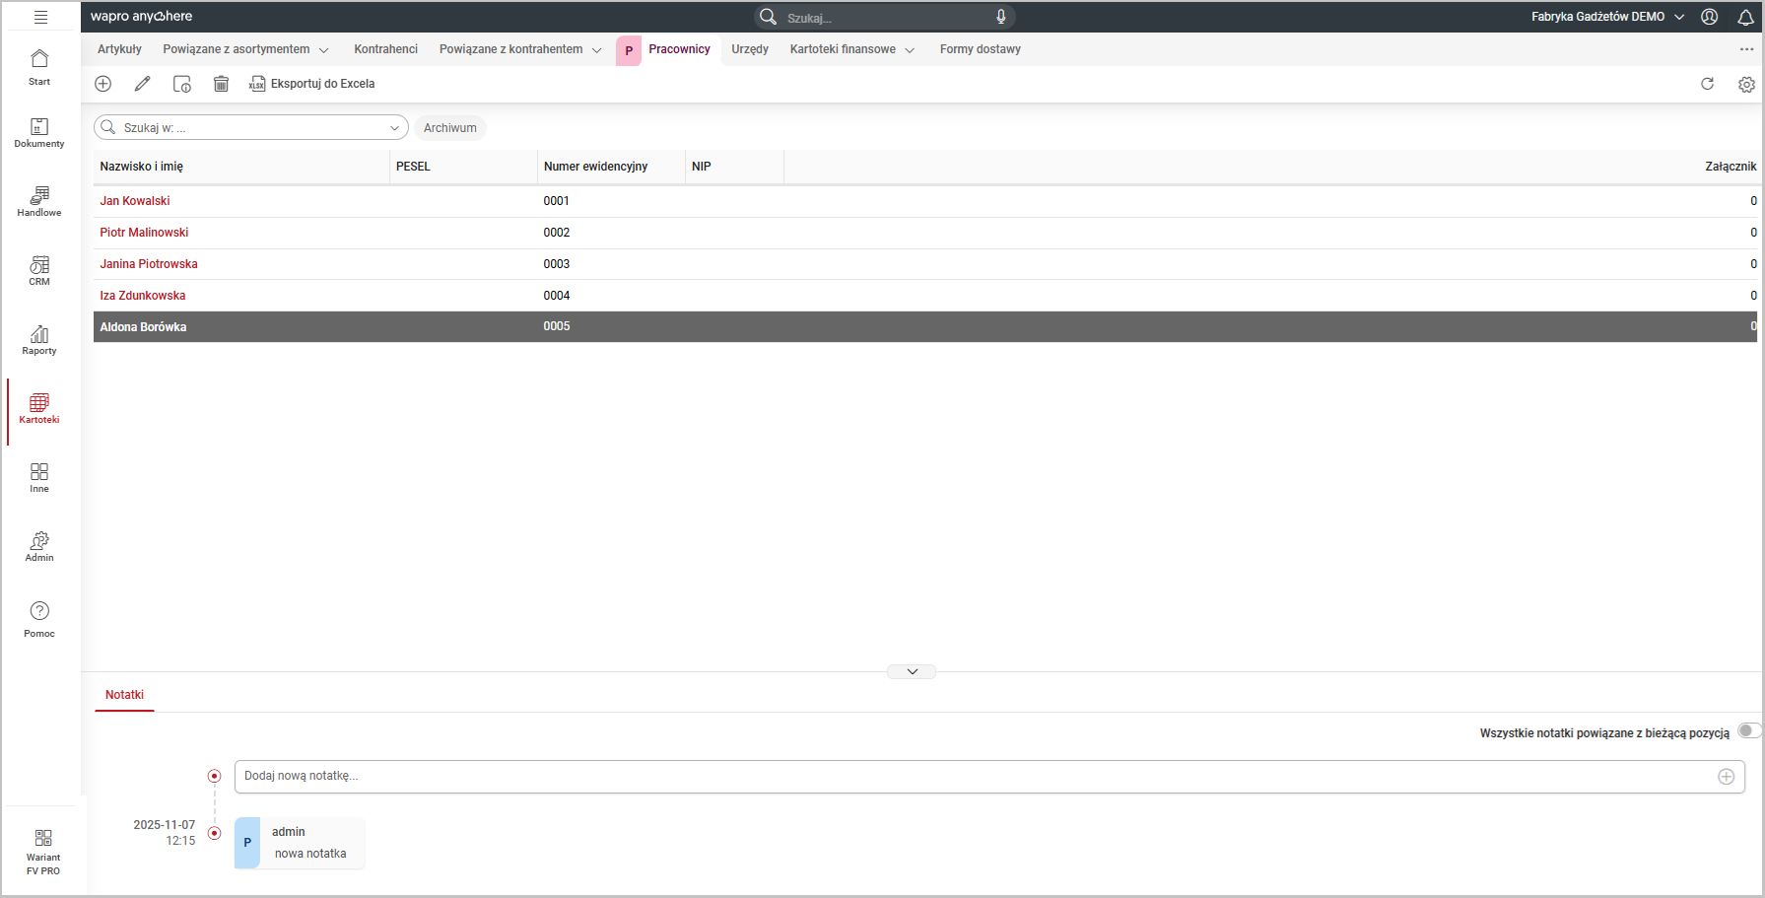The image size is (1765, 898).
Task: Click the add new employee plus icon
Action: pos(102,84)
